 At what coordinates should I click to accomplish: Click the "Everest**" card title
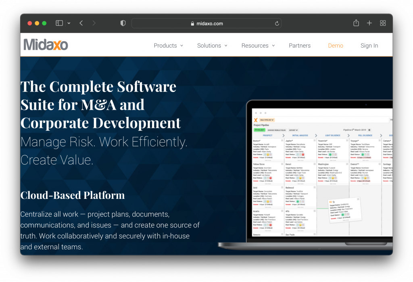355,164
